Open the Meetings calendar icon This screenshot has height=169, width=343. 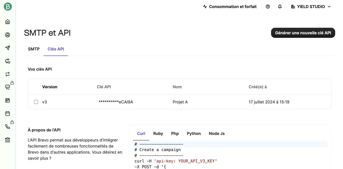click(8, 114)
